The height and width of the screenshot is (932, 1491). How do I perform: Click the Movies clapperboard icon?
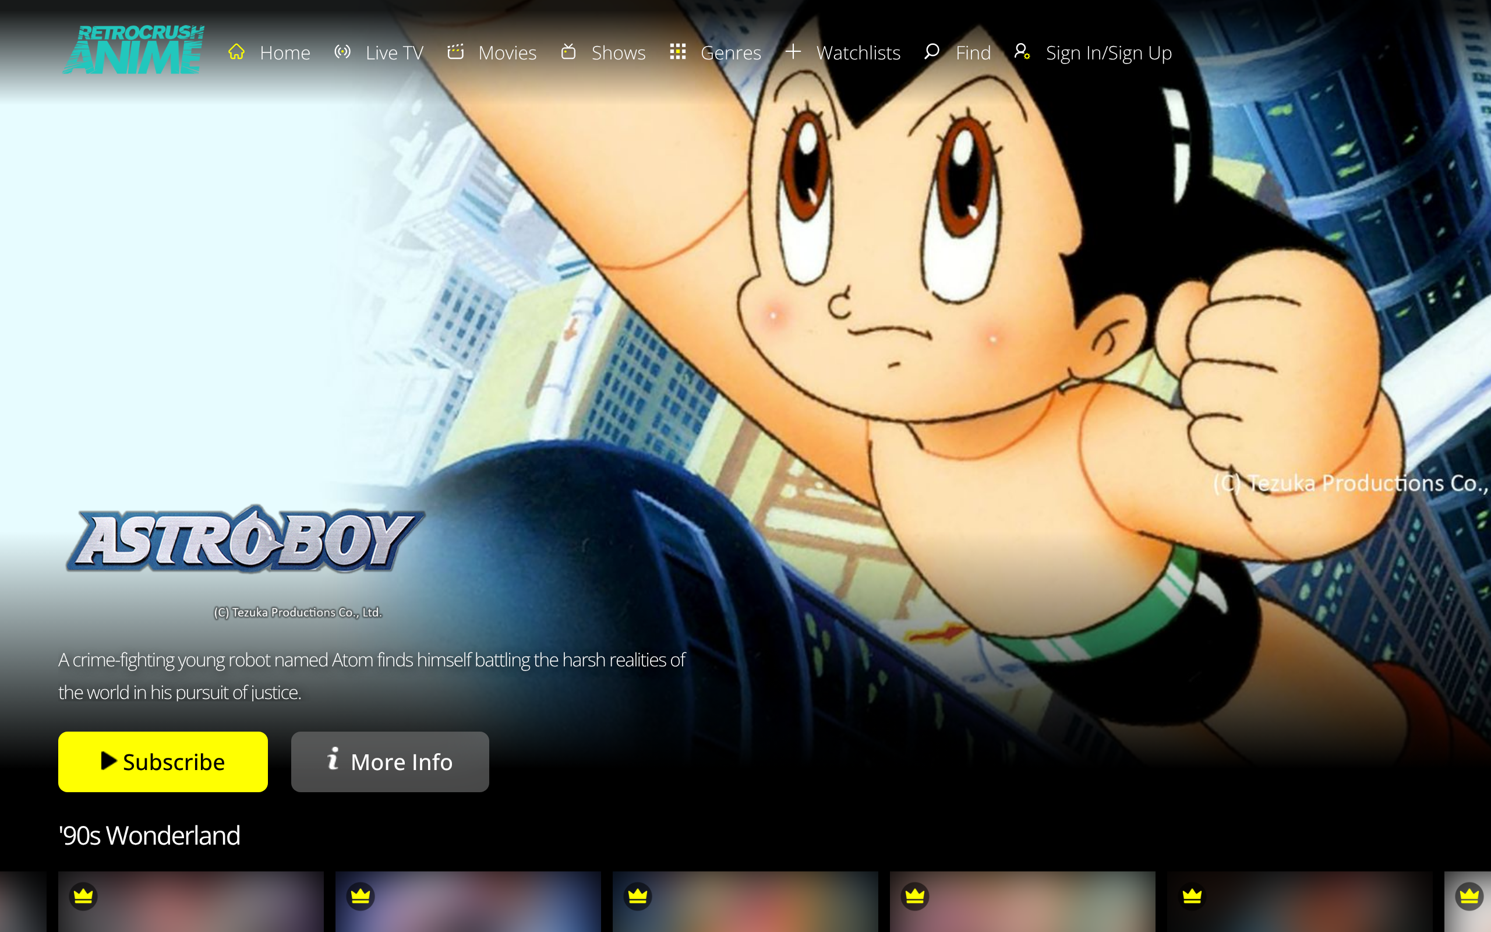(455, 52)
